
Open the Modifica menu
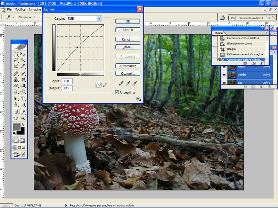click(x=20, y=10)
